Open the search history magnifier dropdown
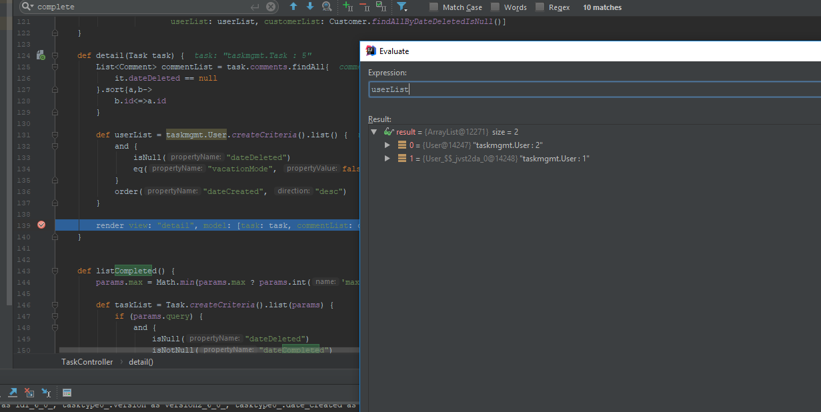821x412 pixels. pyautogui.click(x=27, y=7)
